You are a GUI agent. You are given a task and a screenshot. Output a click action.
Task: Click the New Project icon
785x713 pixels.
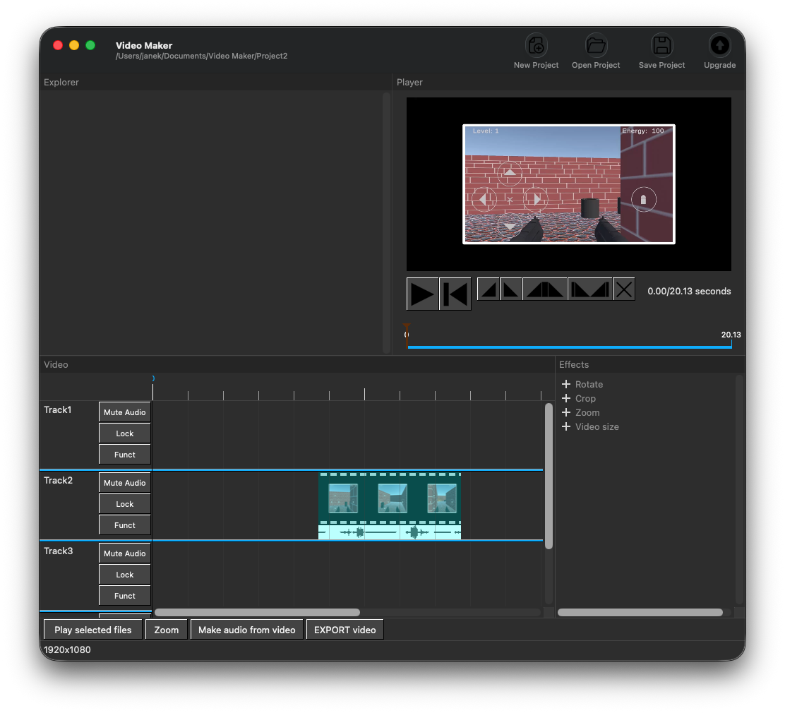coord(536,47)
